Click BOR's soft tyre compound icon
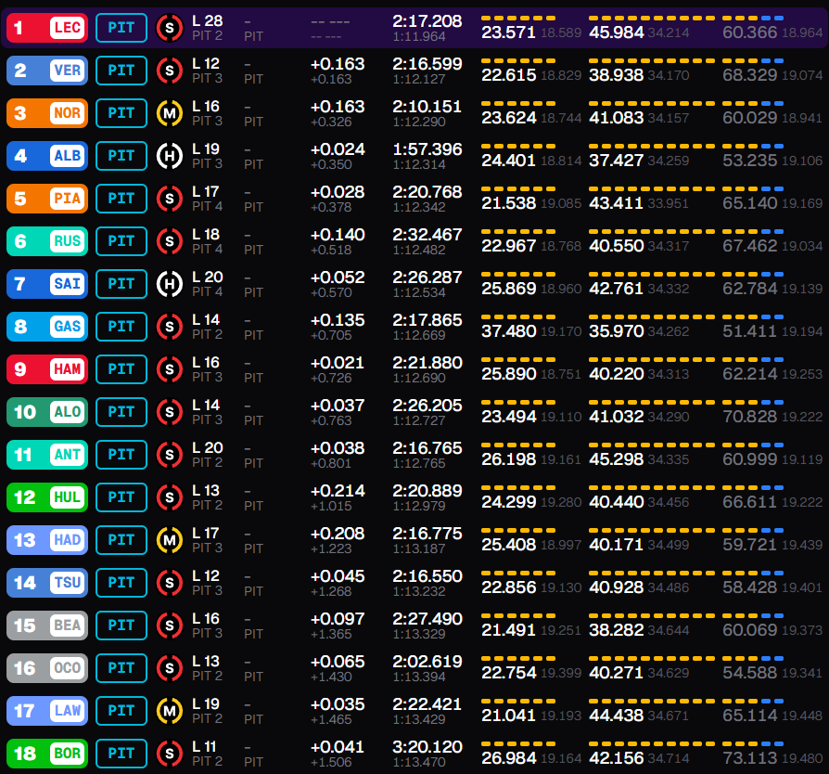829x774 pixels. pyautogui.click(x=169, y=754)
